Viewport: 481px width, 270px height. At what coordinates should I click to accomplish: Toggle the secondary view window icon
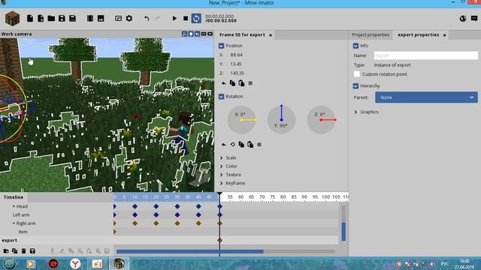[119, 18]
